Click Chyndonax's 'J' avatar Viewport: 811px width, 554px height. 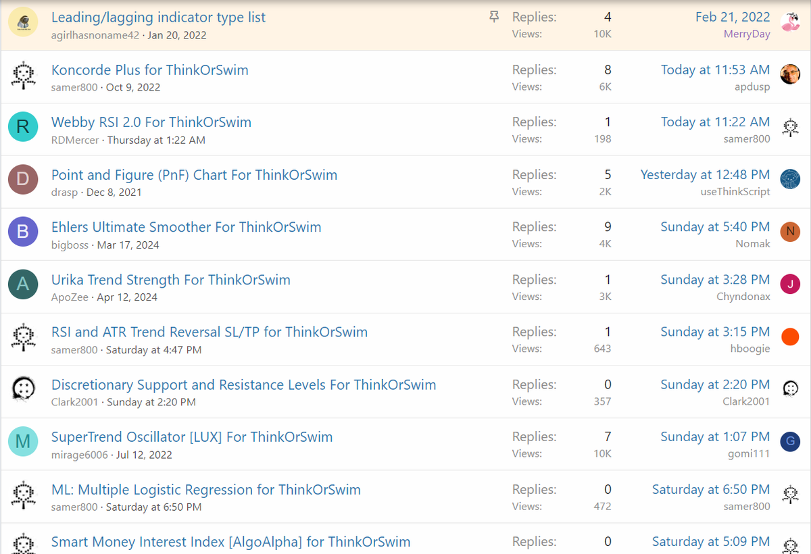(x=790, y=284)
